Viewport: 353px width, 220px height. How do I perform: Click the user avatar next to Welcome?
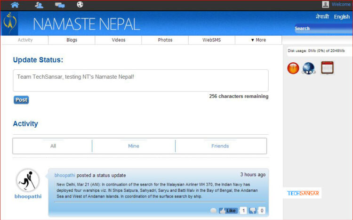pyautogui.click(x=325, y=4)
